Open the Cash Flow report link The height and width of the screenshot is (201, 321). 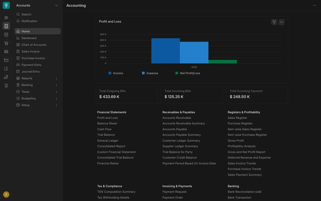(104, 129)
